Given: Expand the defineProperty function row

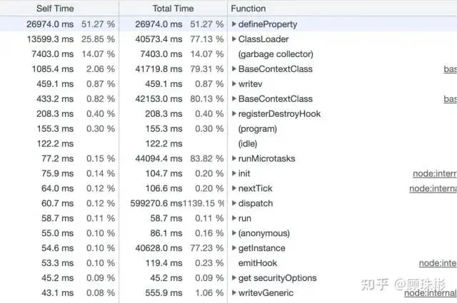Looking at the screenshot, I should point(234,24).
